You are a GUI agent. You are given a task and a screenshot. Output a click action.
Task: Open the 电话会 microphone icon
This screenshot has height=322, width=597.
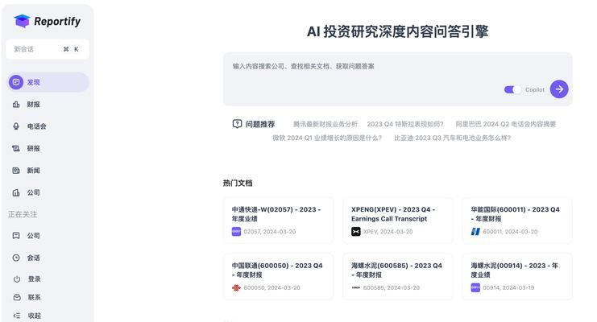16,126
